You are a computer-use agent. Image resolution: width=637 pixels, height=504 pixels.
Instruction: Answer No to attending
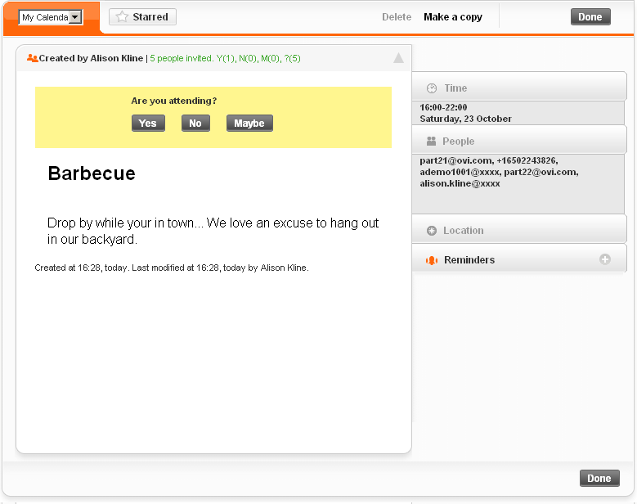tap(195, 124)
